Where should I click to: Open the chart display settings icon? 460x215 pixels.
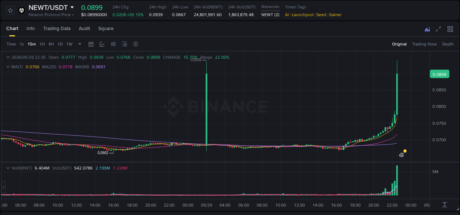[x=124, y=44]
